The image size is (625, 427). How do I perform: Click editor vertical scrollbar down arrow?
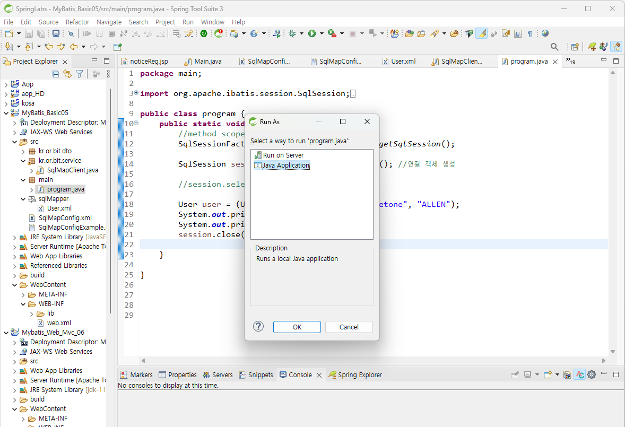pos(613,351)
